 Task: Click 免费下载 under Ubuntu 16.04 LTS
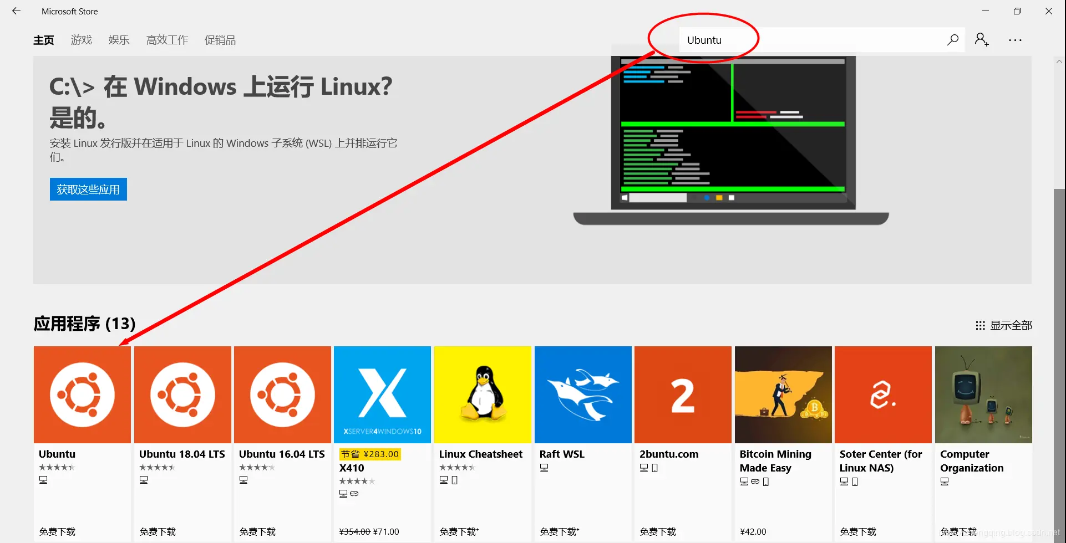coord(257,531)
